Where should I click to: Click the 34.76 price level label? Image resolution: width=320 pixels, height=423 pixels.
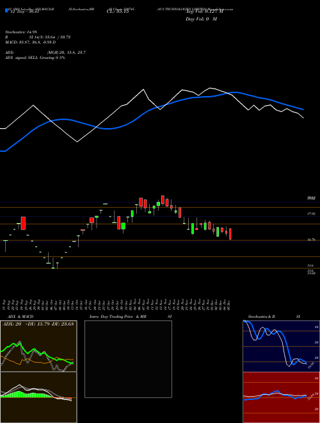click(312, 240)
